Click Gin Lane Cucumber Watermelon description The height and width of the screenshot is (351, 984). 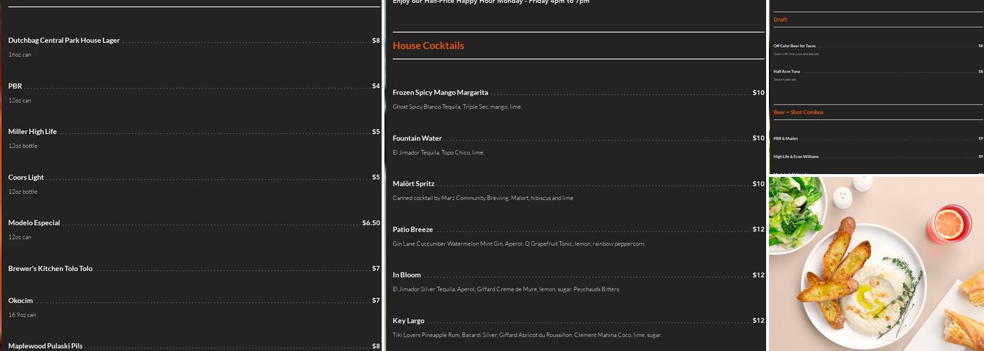click(x=519, y=244)
